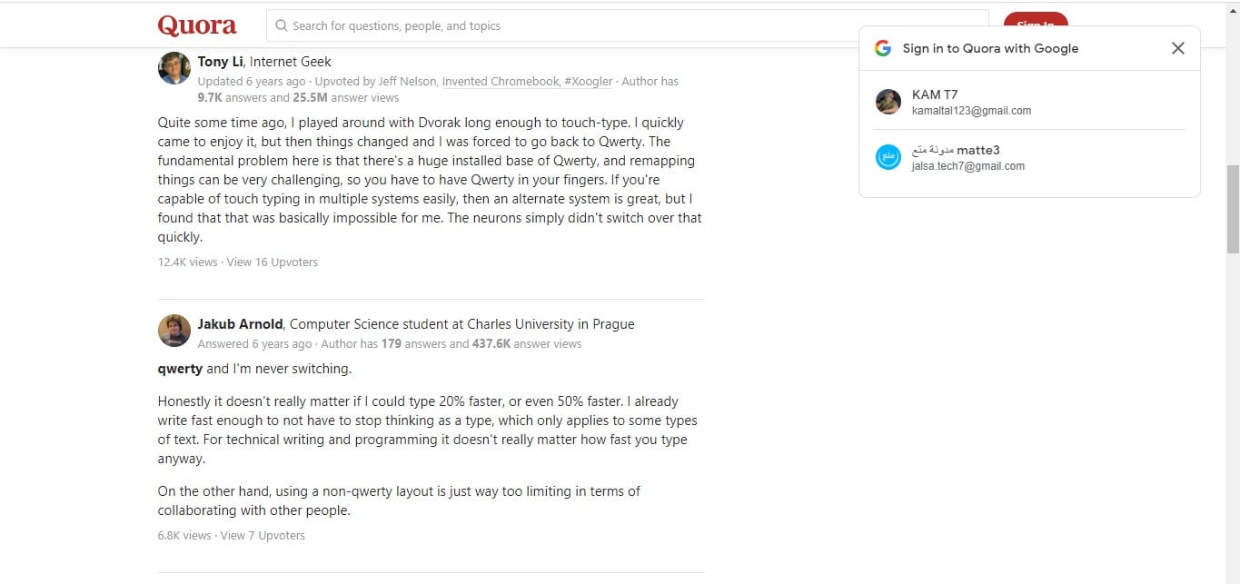Image resolution: width=1240 pixels, height=584 pixels.
Task: Click the Quora logo
Action: [197, 25]
